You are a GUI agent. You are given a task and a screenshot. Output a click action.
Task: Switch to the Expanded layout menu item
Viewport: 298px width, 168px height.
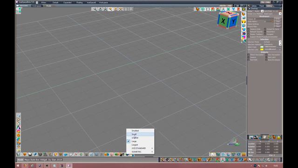point(68,2)
